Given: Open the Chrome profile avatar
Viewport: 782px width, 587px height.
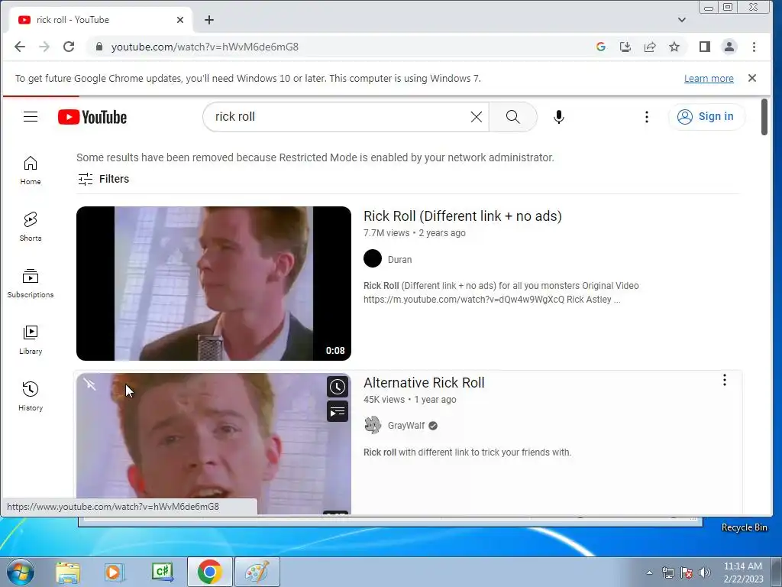Looking at the screenshot, I should (x=729, y=47).
